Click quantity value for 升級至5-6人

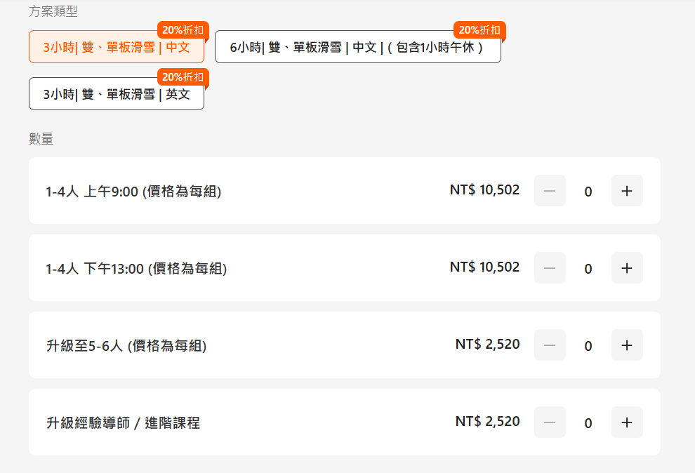588,346
